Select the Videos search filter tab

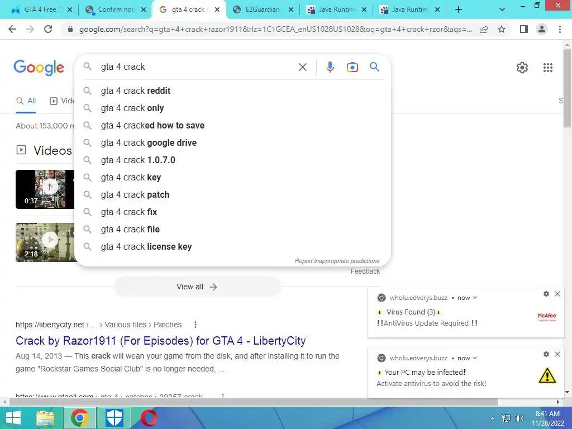point(62,101)
